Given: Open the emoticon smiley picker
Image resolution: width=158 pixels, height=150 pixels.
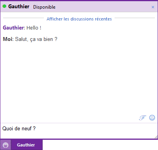Looking at the screenshot, I should [152, 118].
